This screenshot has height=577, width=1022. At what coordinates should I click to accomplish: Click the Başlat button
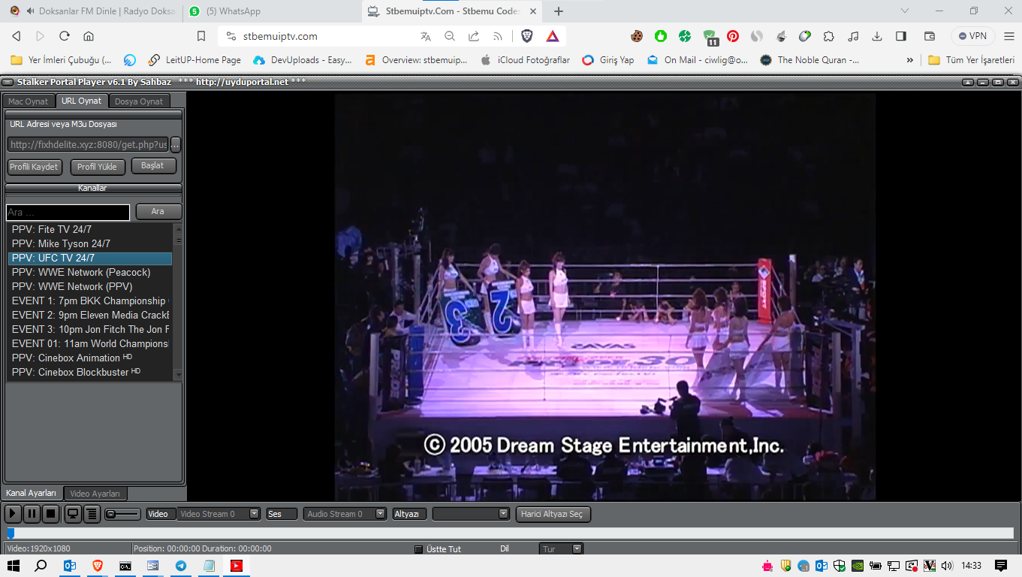(x=153, y=166)
